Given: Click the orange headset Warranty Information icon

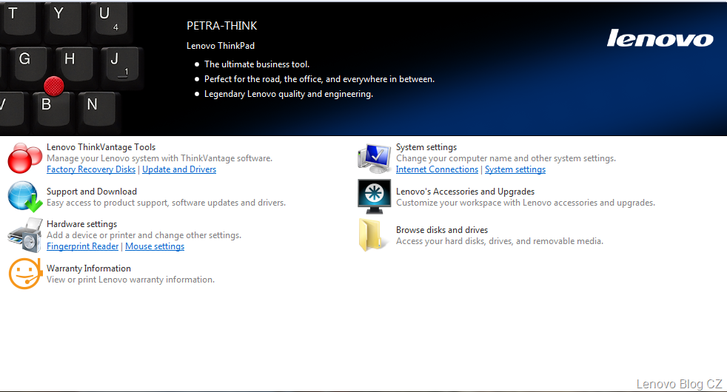Looking at the screenshot, I should pos(24,274).
